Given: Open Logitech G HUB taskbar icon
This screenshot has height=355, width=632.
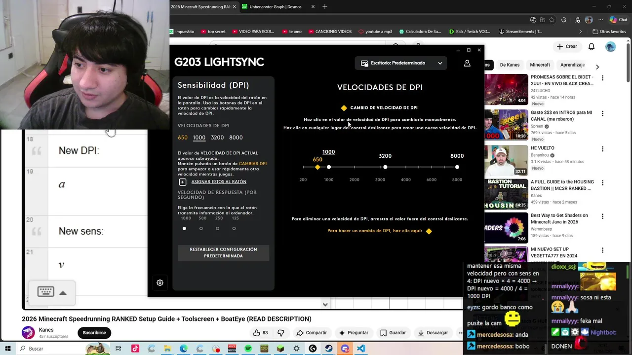Looking at the screenshot, I should pos(313,349).
